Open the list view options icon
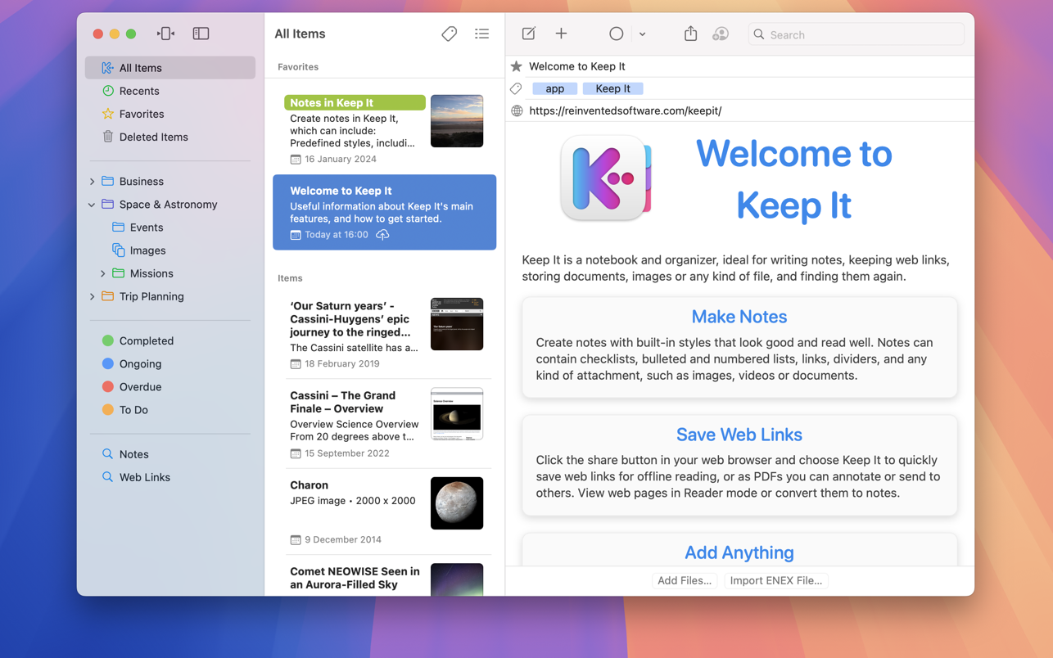Screen dimensions: 1053x658 pyautogui.click(x=481, y=34)
